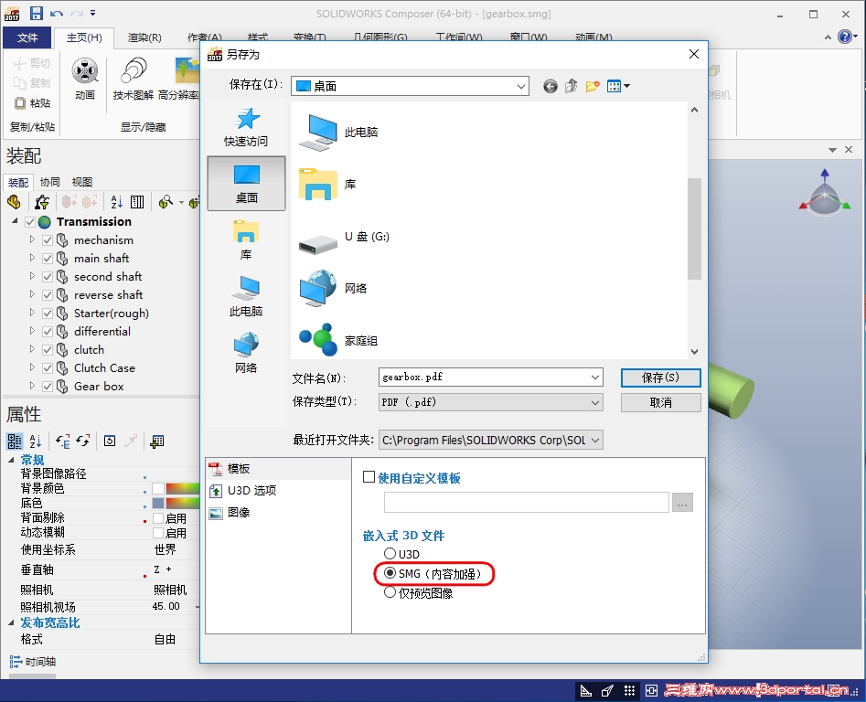Screen dimensions: 866x702
Task: Toggle visibility checkbox for Transmission
Action: (30, 222)
